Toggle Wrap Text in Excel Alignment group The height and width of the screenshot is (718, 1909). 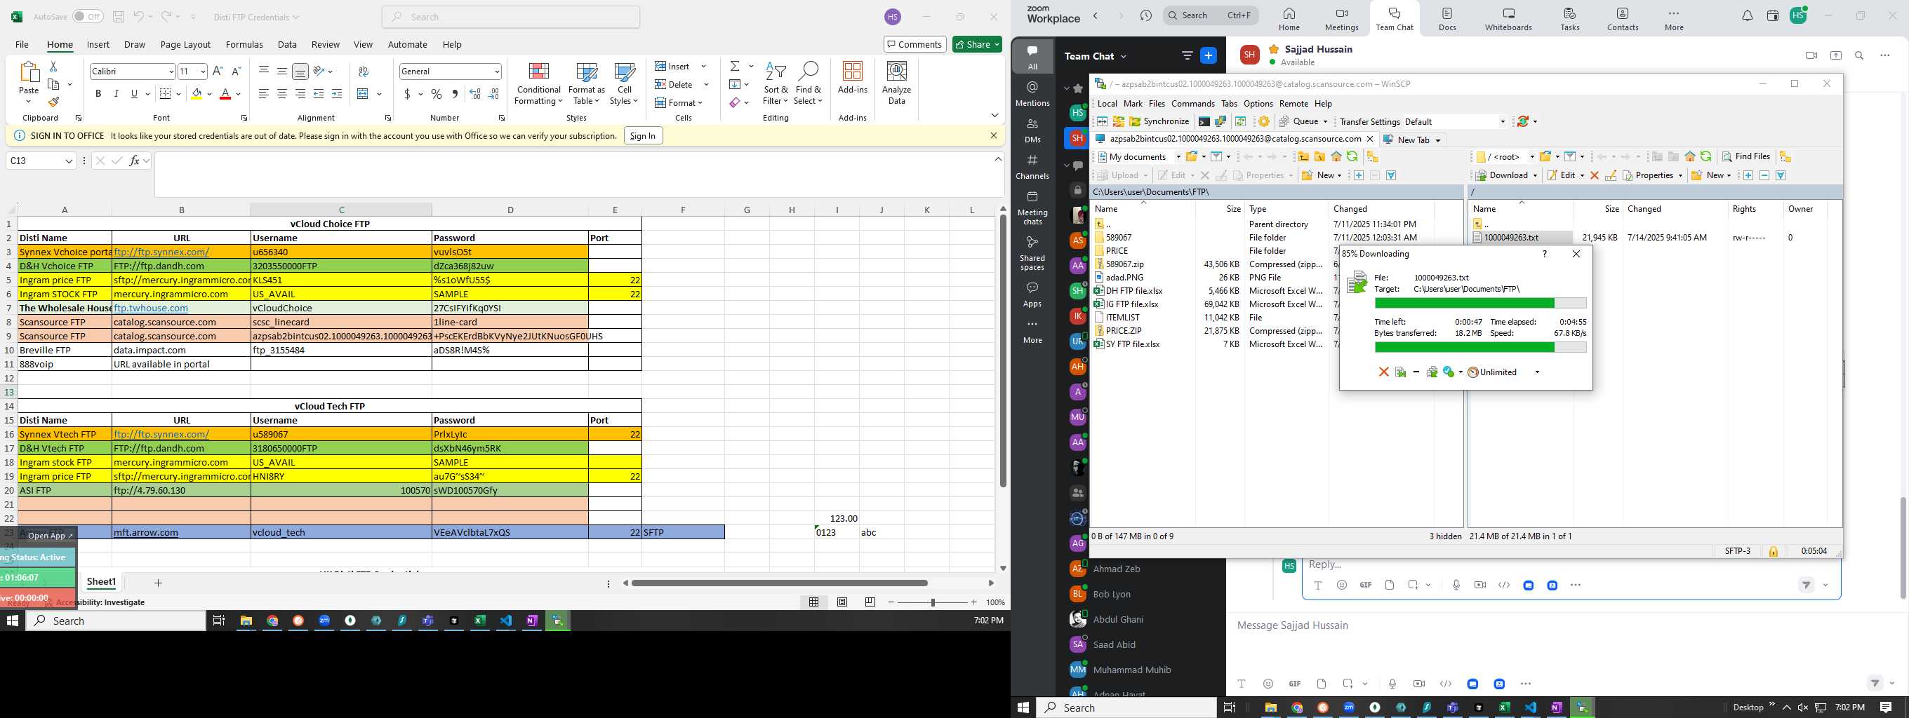pos(363,71)
